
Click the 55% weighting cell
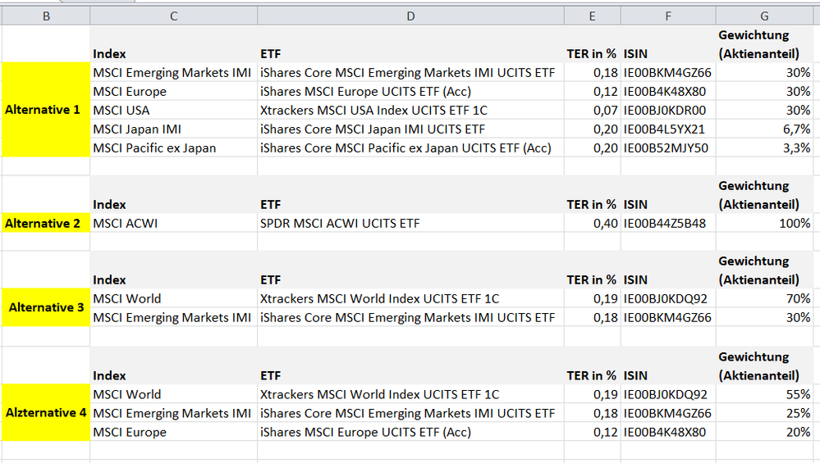click(x=763, y=394)
